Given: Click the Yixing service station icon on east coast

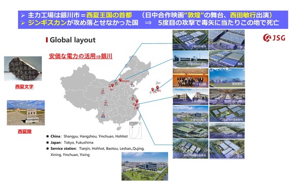Looking at the screenshot, I should 133,98.
